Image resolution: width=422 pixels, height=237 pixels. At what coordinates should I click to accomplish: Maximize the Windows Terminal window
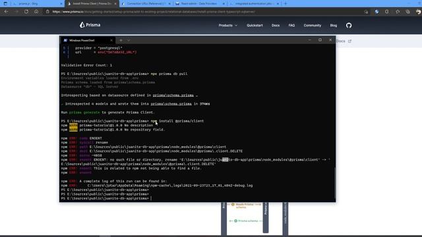(x=320, y=39)
